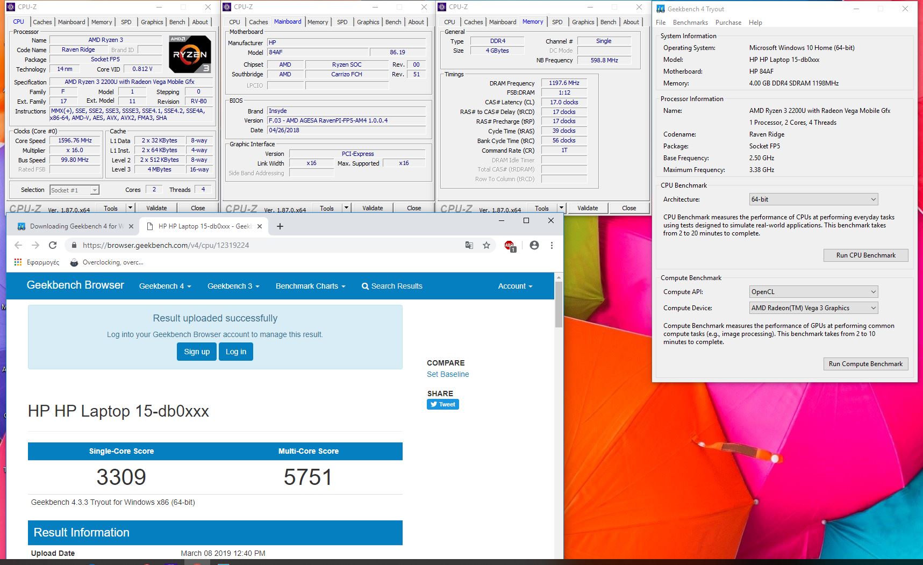Tweet the benchmark result

point(443,404)
